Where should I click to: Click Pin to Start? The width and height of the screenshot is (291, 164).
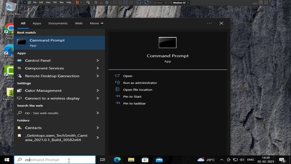tap(132, 97)
